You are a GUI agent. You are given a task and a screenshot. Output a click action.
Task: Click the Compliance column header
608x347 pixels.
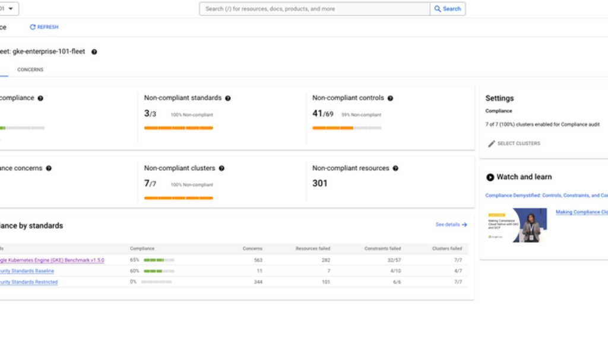142,249
